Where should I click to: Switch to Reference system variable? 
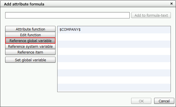(x=30, y=46)
